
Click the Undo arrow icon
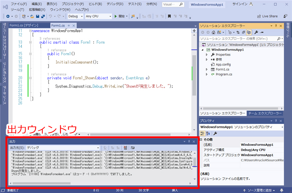pyautogui.click(x=50, y=16)
